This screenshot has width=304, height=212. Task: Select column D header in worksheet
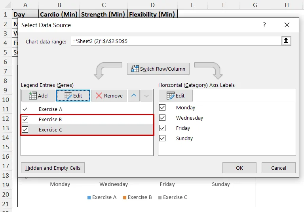[x=152, y=5]
